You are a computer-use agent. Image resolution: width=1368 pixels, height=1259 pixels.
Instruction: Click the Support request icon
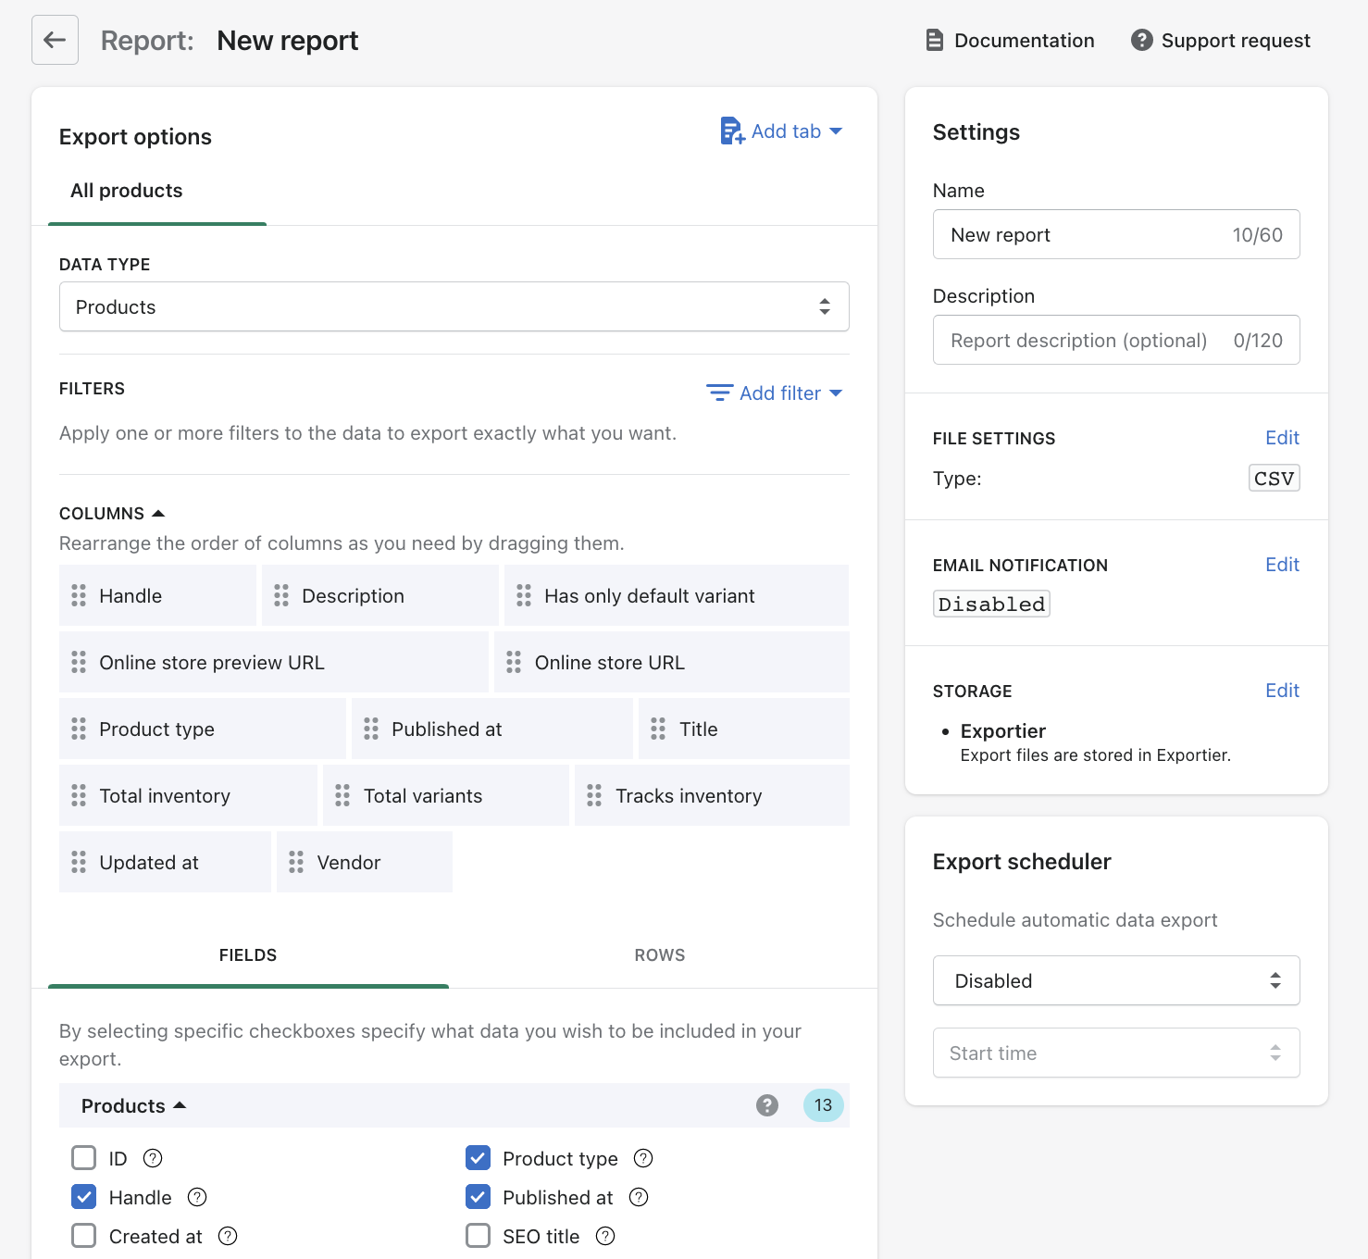1141,40
